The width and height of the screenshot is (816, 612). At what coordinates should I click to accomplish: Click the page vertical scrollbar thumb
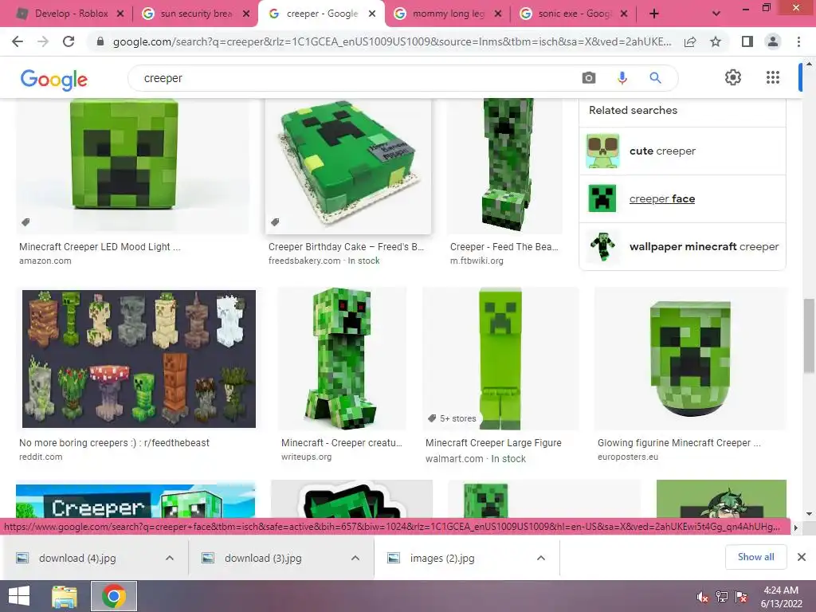click(809, 335)
